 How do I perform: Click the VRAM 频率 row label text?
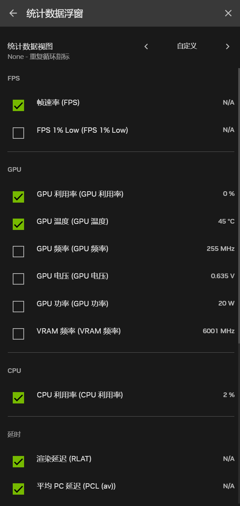point(79,331)
